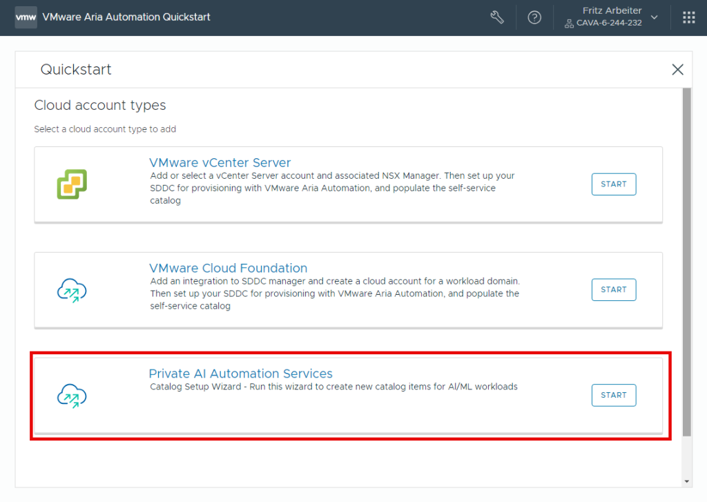The height and width of the screenshot is (502, 707).
Task: Start the Private AI Automation Services wizard
Action: (613, 396)
